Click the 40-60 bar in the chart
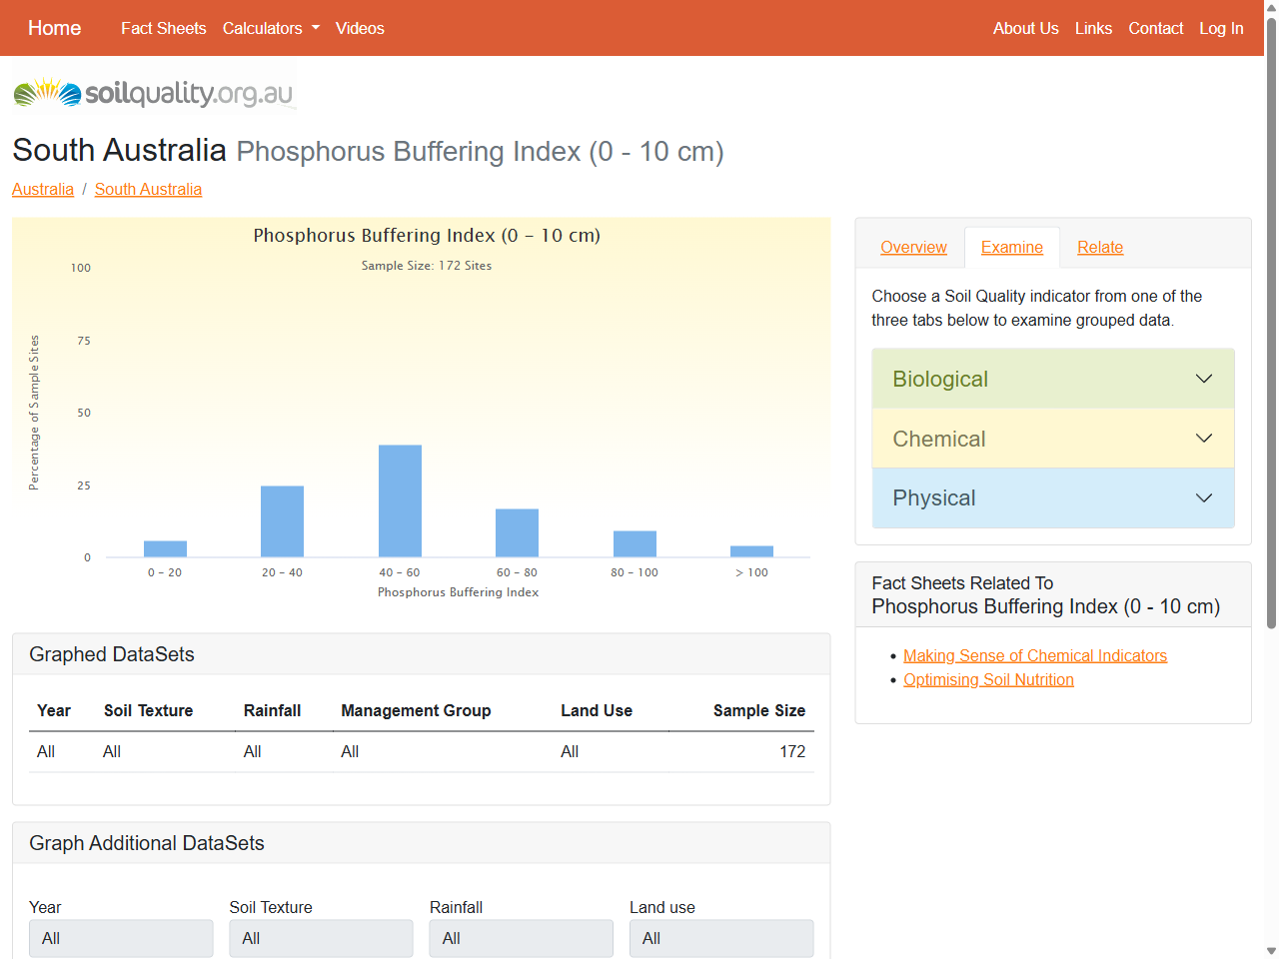 [x=399, y=499]
